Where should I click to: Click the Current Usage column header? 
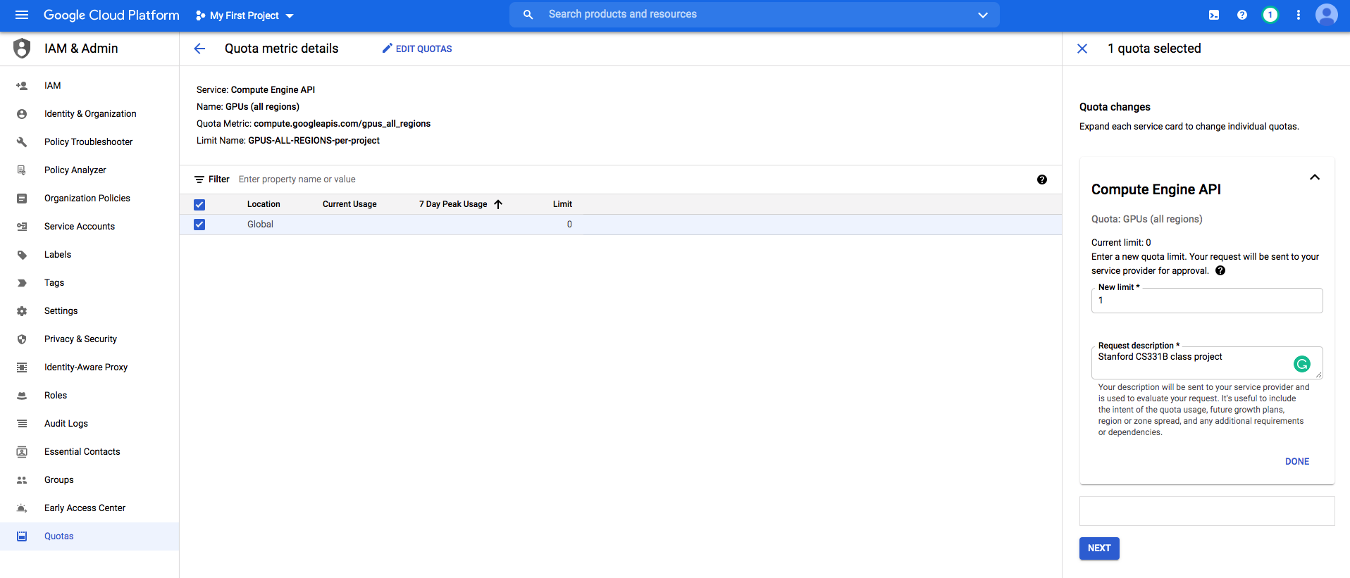pyautogui.click(x=349, y=204)
